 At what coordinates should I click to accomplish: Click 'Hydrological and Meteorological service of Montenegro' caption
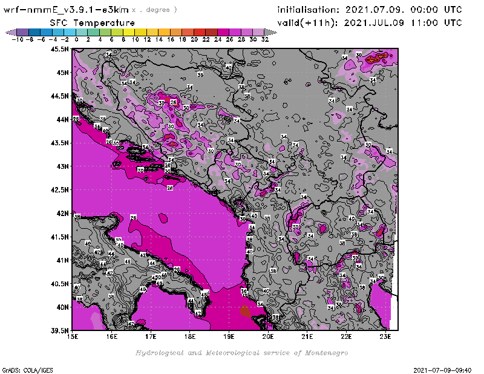coord(241,353)
